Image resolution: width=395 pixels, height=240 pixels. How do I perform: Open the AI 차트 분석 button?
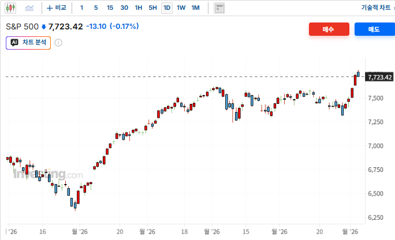tap(28, 43)
